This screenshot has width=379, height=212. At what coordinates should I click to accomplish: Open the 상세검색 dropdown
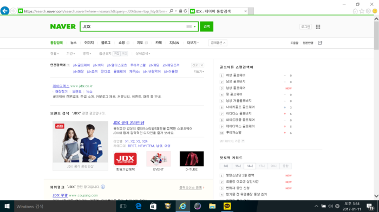click(142, 53)
